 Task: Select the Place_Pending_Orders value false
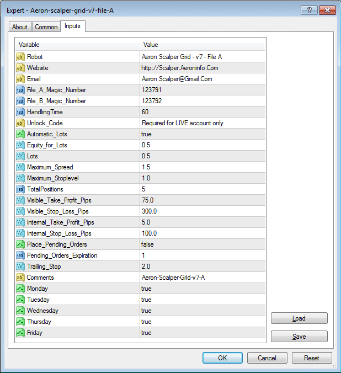pyautogui.click(x=147, y=244)
